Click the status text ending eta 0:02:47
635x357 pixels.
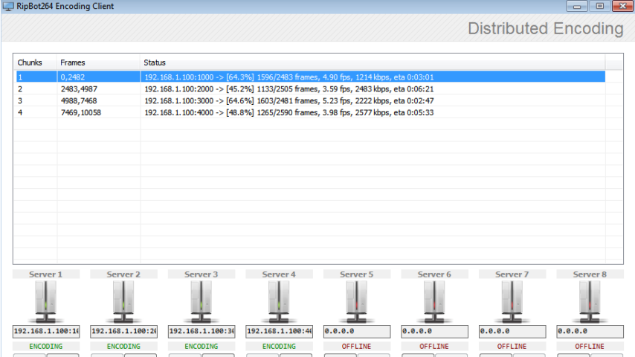click(x=289, y=100)
